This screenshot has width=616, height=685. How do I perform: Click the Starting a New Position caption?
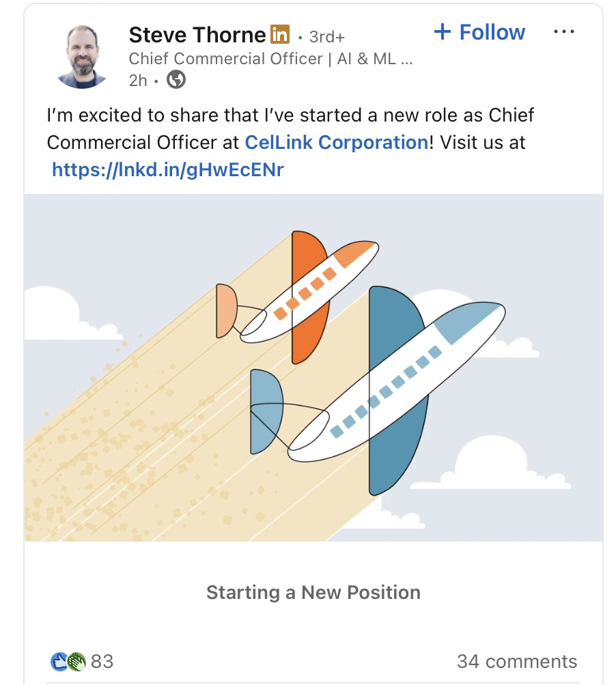tap(313, 592)
